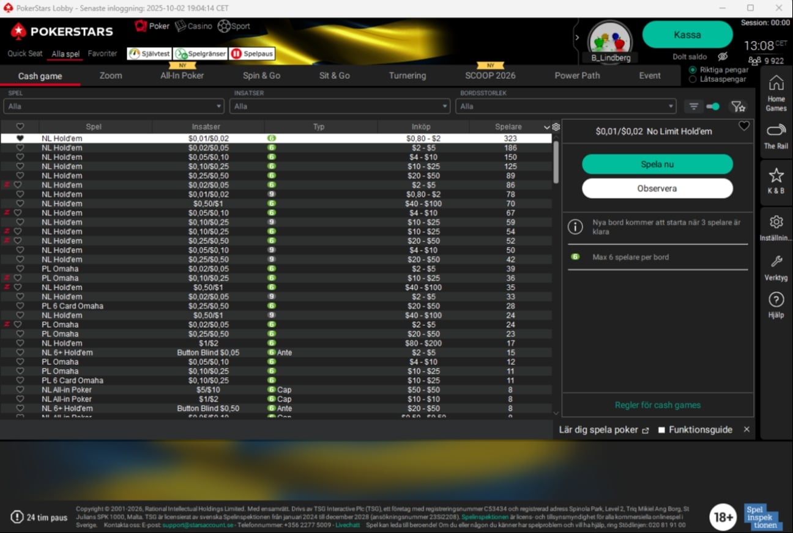The image size is (793, 533).
Task: Click table scrollbar down arrow
Action: point(556,413)
